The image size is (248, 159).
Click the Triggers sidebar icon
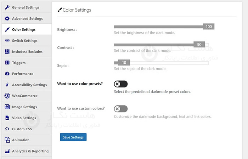point(7,63)
